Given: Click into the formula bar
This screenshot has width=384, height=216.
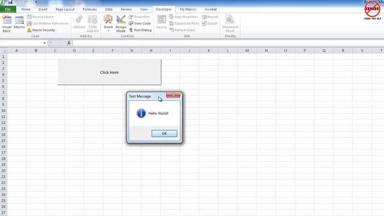Looking at the screenshot, I should click(x=228, y=43).
